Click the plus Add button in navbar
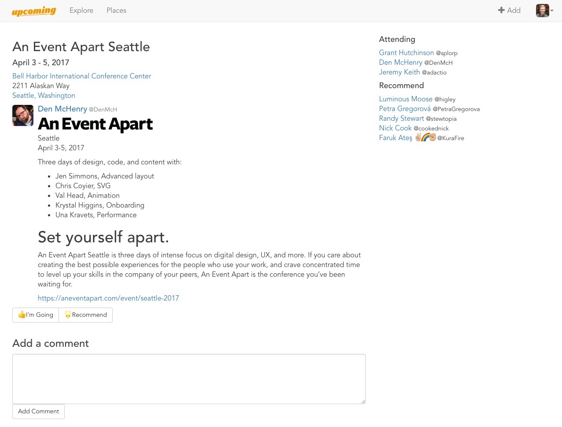This screenshot has width=562, height=427. 509,11
